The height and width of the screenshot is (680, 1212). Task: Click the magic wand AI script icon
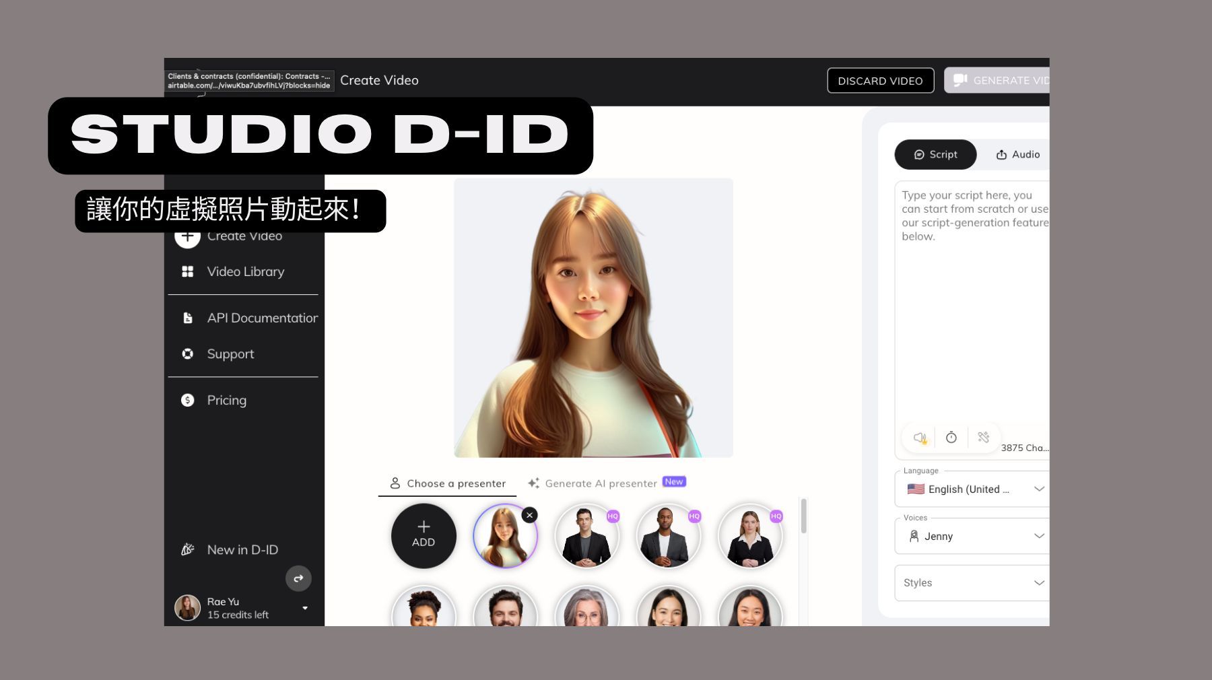(x=984, y=438)
